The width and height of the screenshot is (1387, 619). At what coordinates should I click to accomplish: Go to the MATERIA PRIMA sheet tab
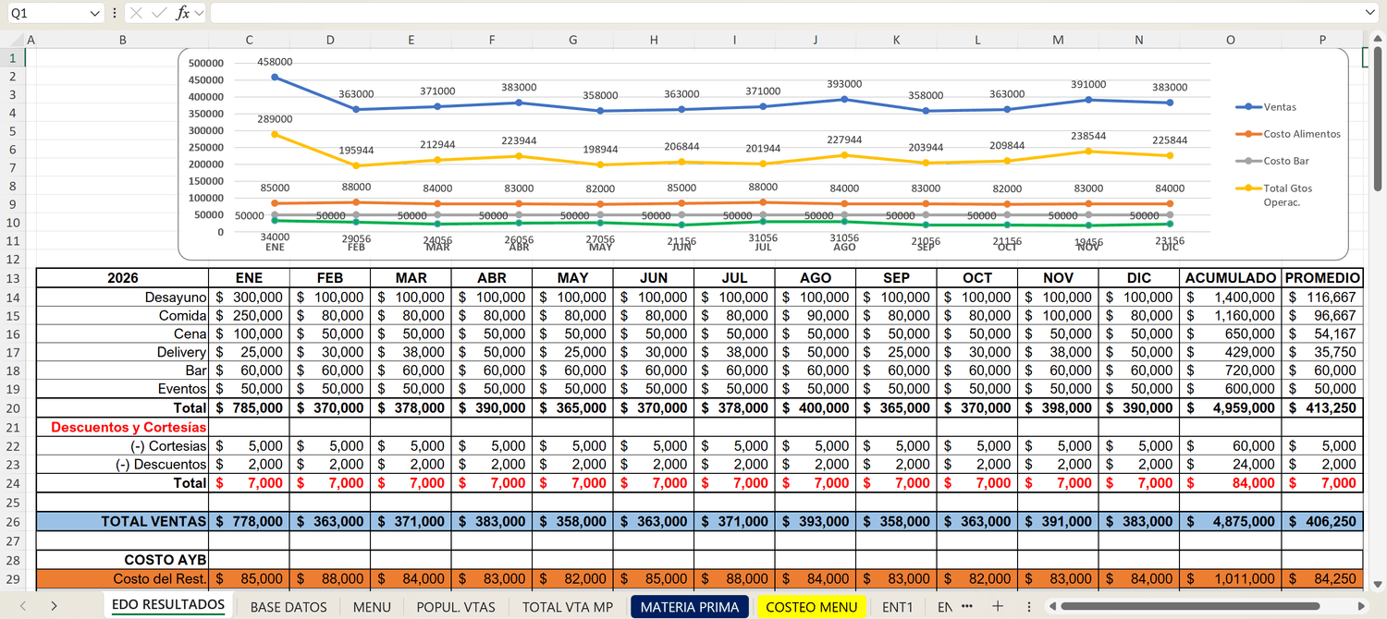tap(689, 607)
